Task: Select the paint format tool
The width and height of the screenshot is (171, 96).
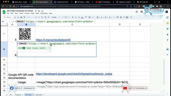Action: click(24, 17)
